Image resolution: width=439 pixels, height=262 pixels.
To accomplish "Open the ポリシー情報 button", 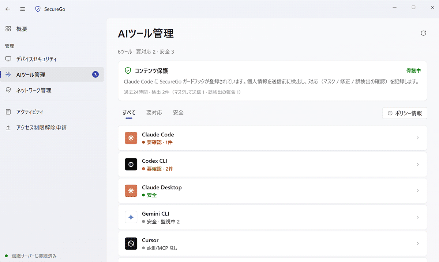I will 405,113.
